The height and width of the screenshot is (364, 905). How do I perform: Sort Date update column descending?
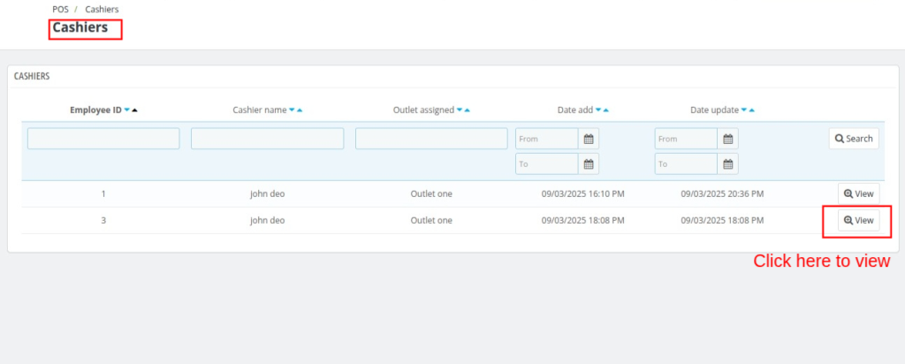(x=744, y=110)
